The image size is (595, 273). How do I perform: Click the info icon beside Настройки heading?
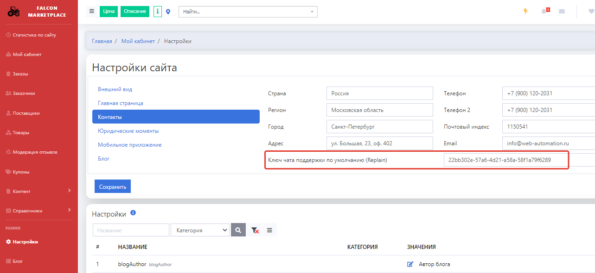pyautogui.click(x=133, y=213)
